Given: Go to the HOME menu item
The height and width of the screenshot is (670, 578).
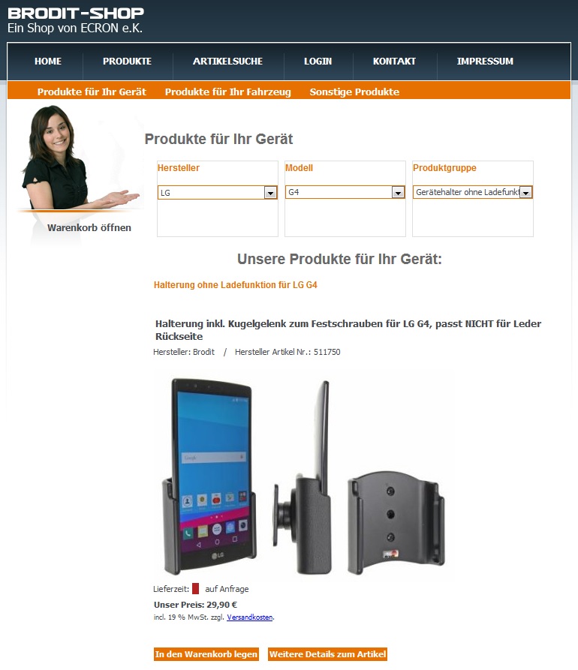Looking at the screenshot, I should tap(48, 61).
